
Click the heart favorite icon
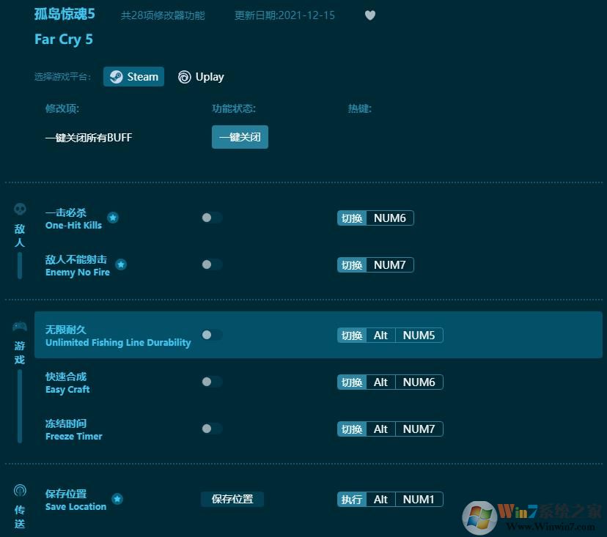[370, 15]
